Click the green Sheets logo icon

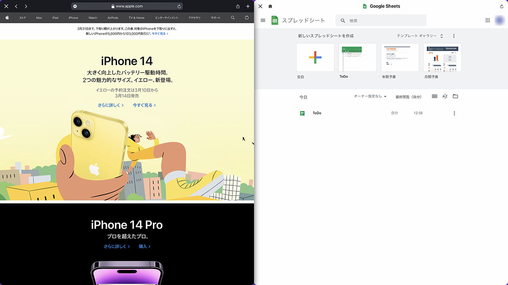tap(275, 20)
